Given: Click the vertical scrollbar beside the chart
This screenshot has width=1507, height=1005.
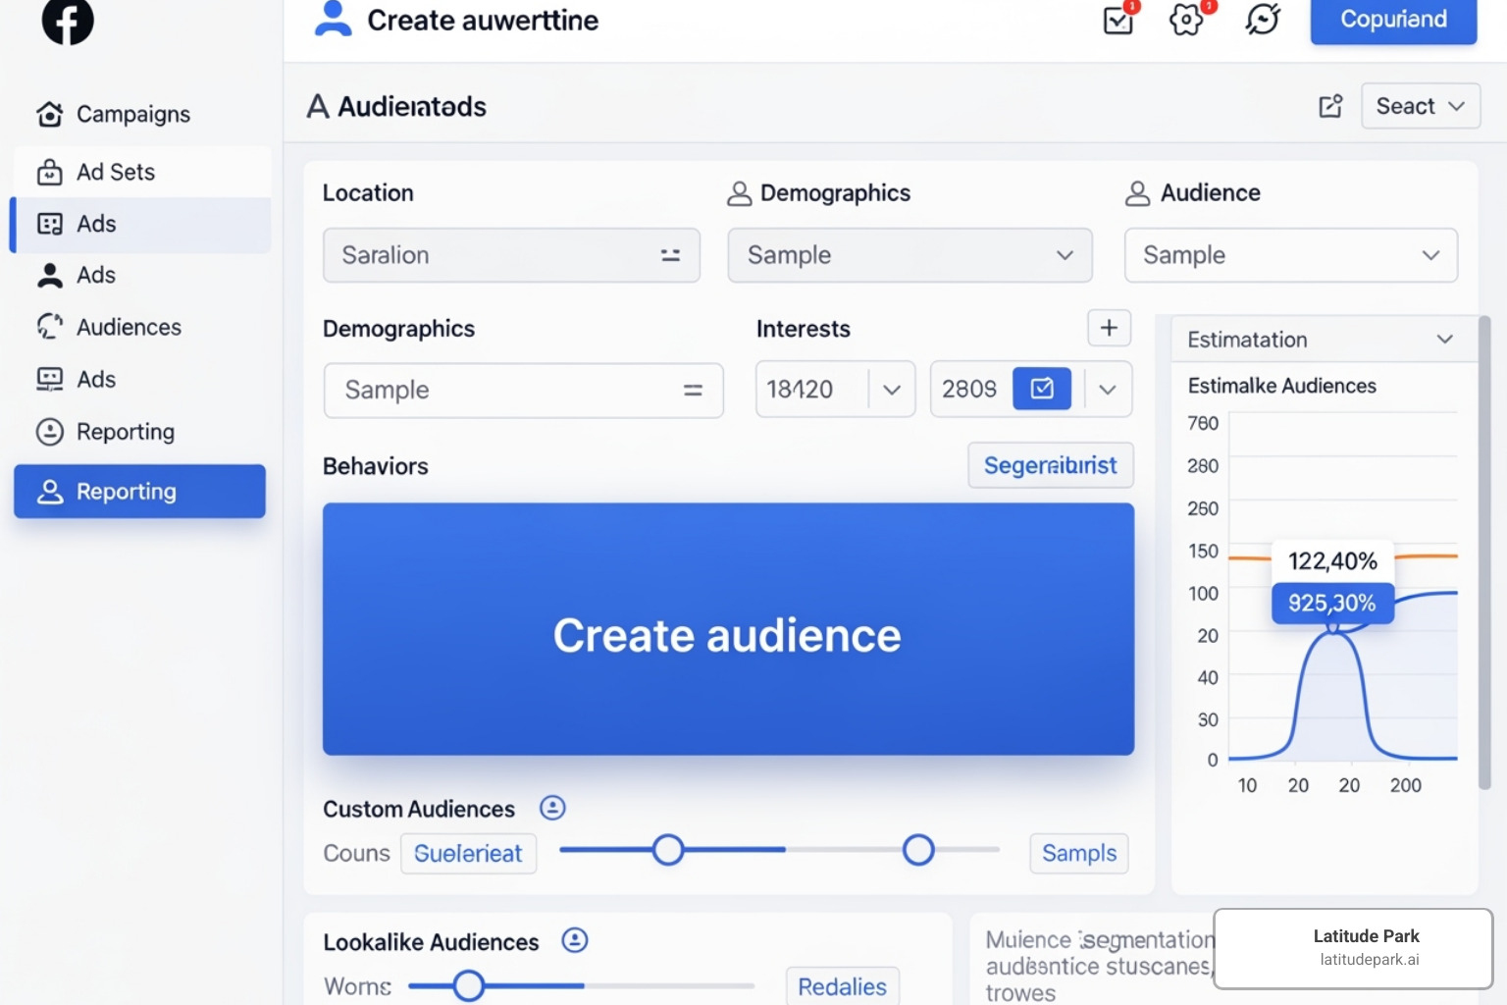Looking at the screenshot, I should coord(1484,550).
